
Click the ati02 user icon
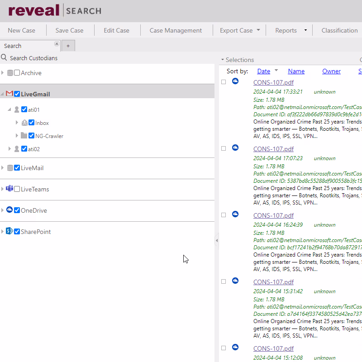point(17,149)
